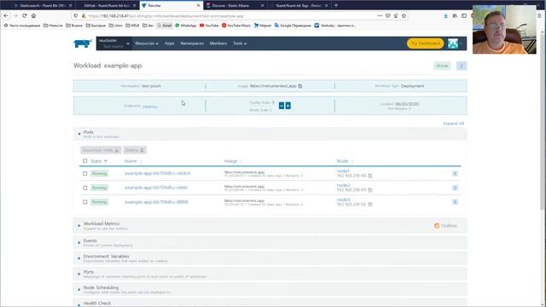Screen dimensions: 546x307
Task: Open action menu for the node3 pod
Action: point(455,202)
